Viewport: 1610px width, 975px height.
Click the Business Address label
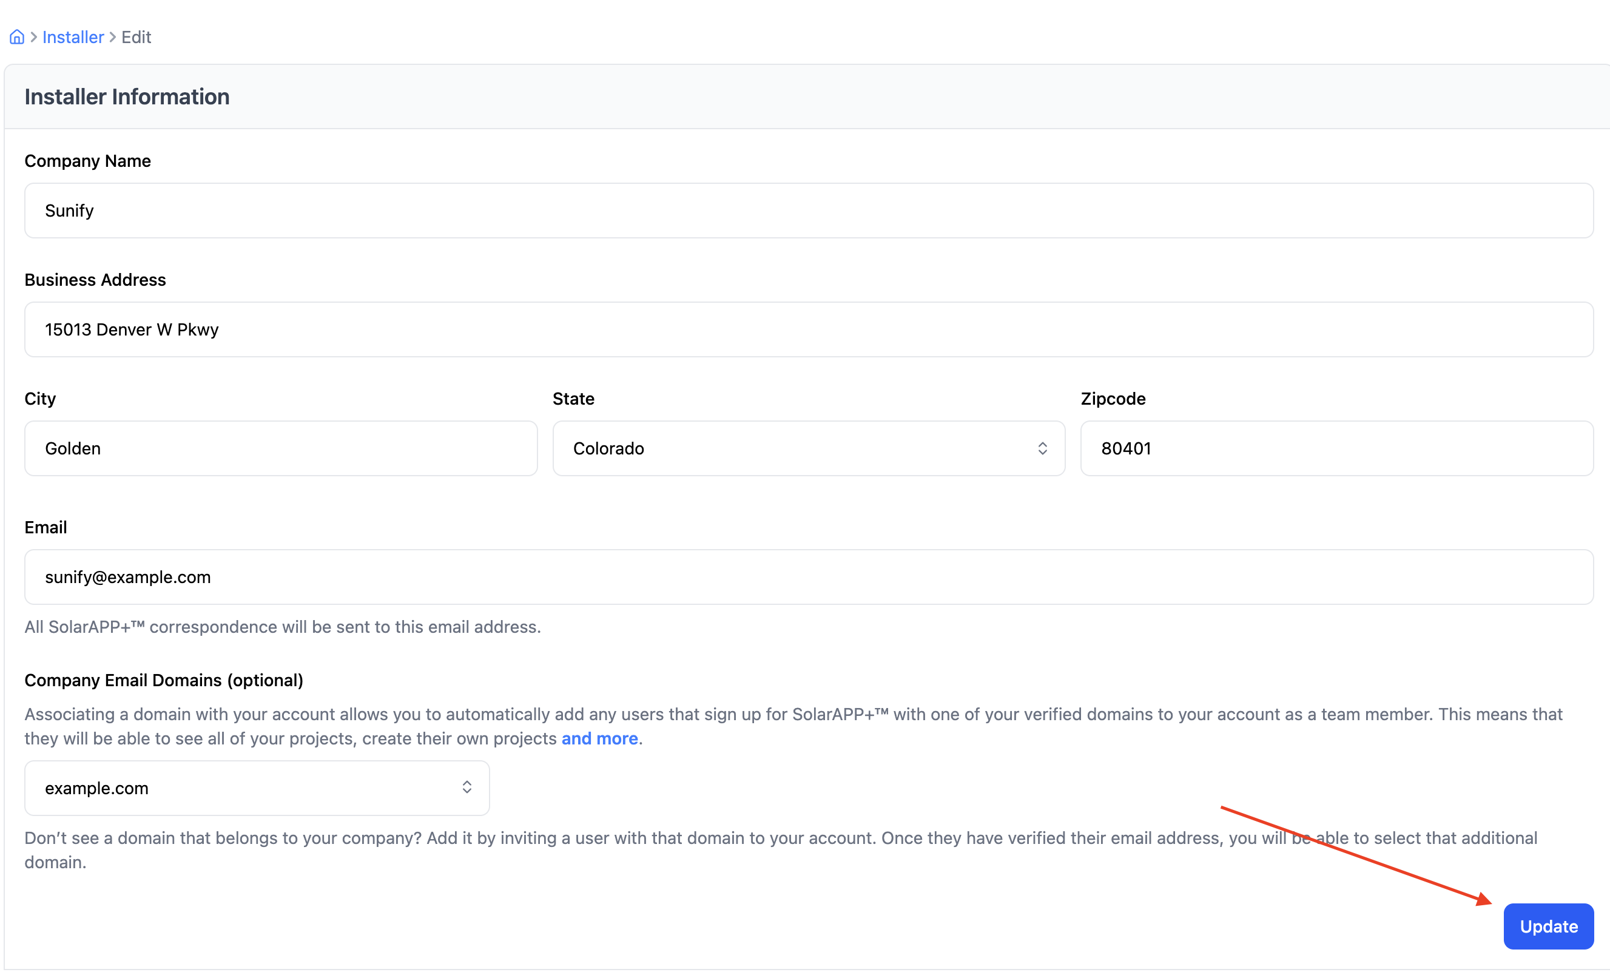[95, 280]
